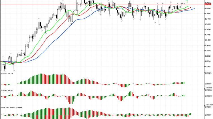
Task: Click the latest green bar in ACcust histogram
Action: 184,95
